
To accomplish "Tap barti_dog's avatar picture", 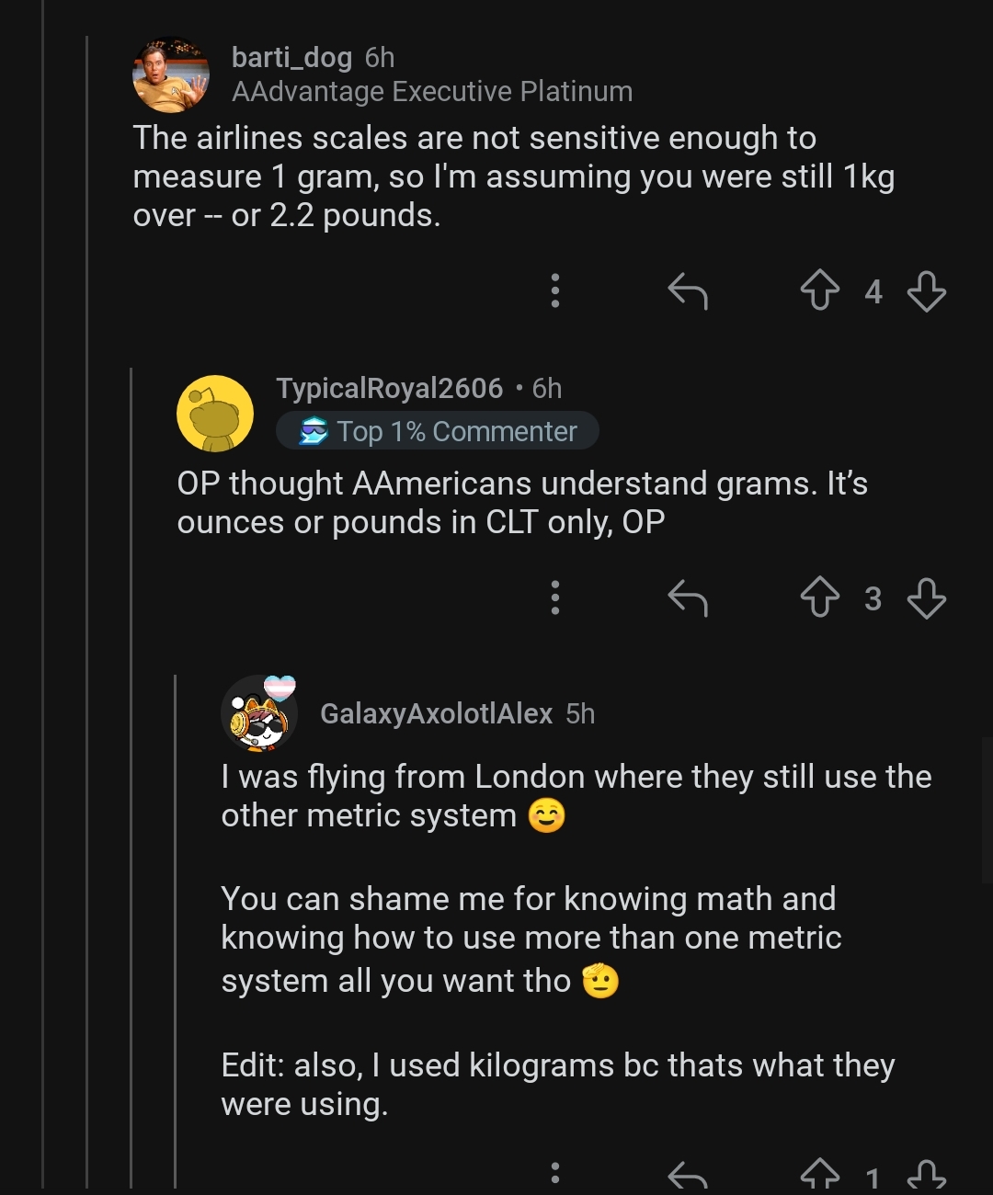I will pos(171,74).
